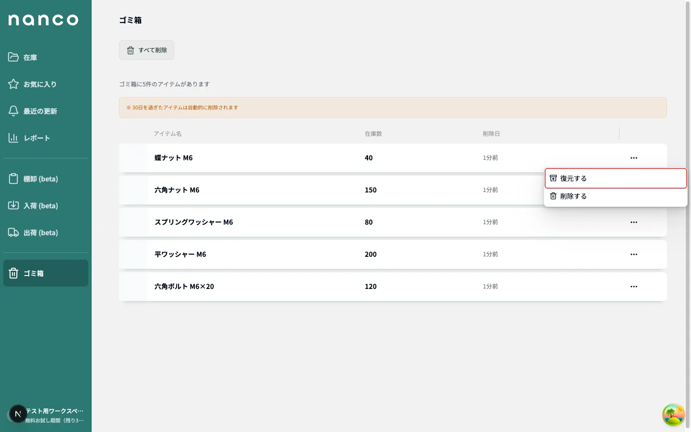The image size is (691, 432).
Task: Click the レポート chart icon
Action: pos(13,138)
